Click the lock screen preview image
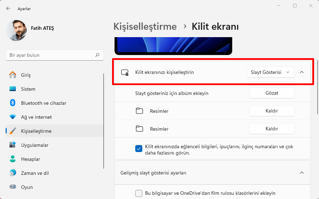 tap(173, 46)
